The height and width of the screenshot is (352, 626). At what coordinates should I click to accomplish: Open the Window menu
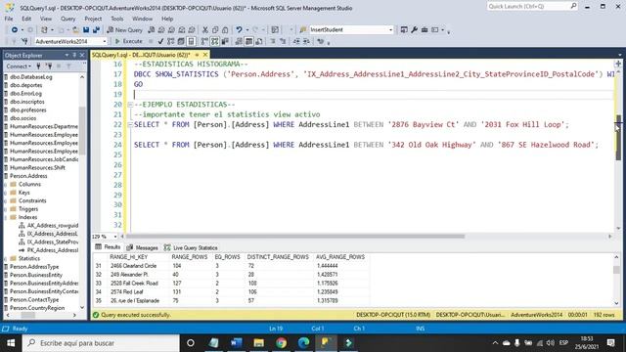[x=142, y=19]
